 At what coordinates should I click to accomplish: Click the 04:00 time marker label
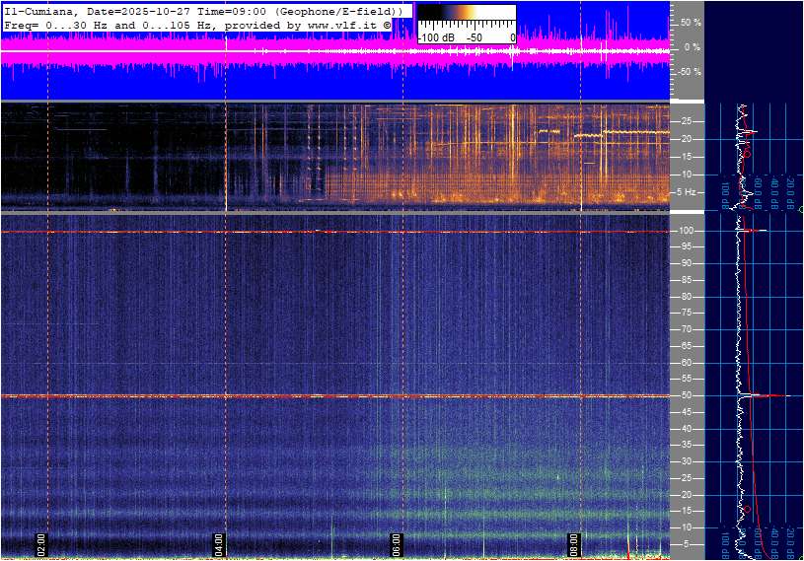219,542
